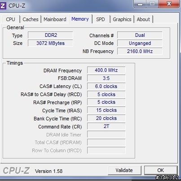Show the About tab
The image size is (181, 181).
coord(143,19)
